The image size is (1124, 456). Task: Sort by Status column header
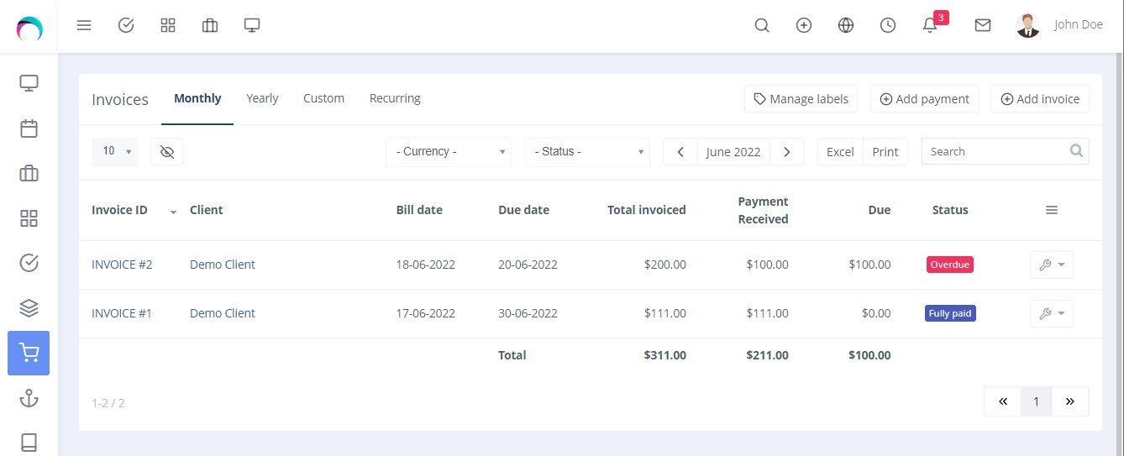coord(950,210)
